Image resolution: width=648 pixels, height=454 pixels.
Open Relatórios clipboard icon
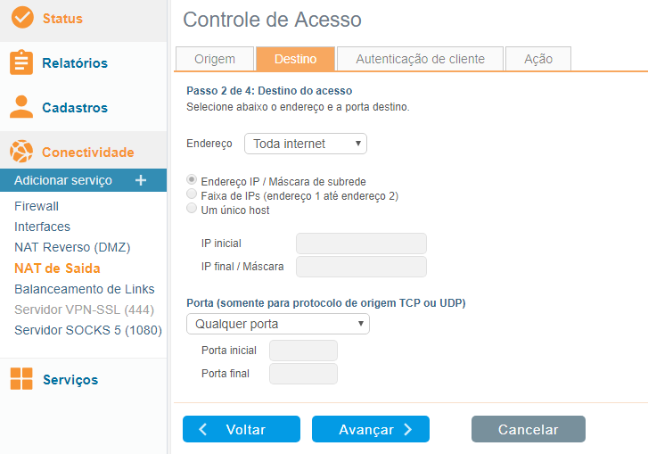21,62
